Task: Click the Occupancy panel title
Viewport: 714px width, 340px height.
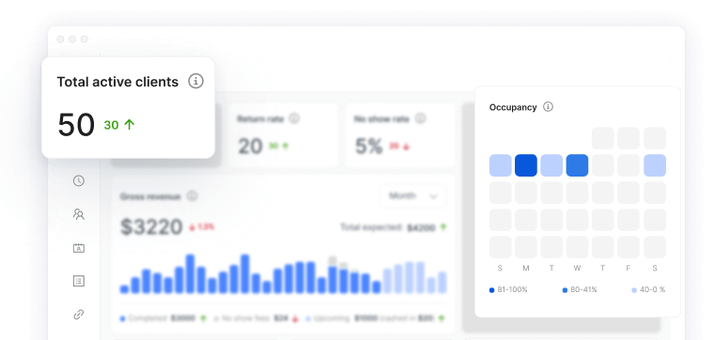Action: tap(513, 107)
